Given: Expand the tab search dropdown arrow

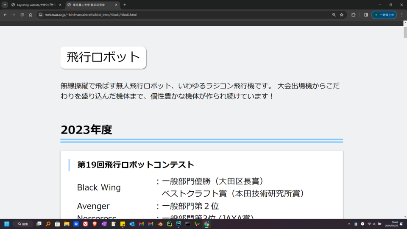Looking at the screenshot, I should coord(5,5).
